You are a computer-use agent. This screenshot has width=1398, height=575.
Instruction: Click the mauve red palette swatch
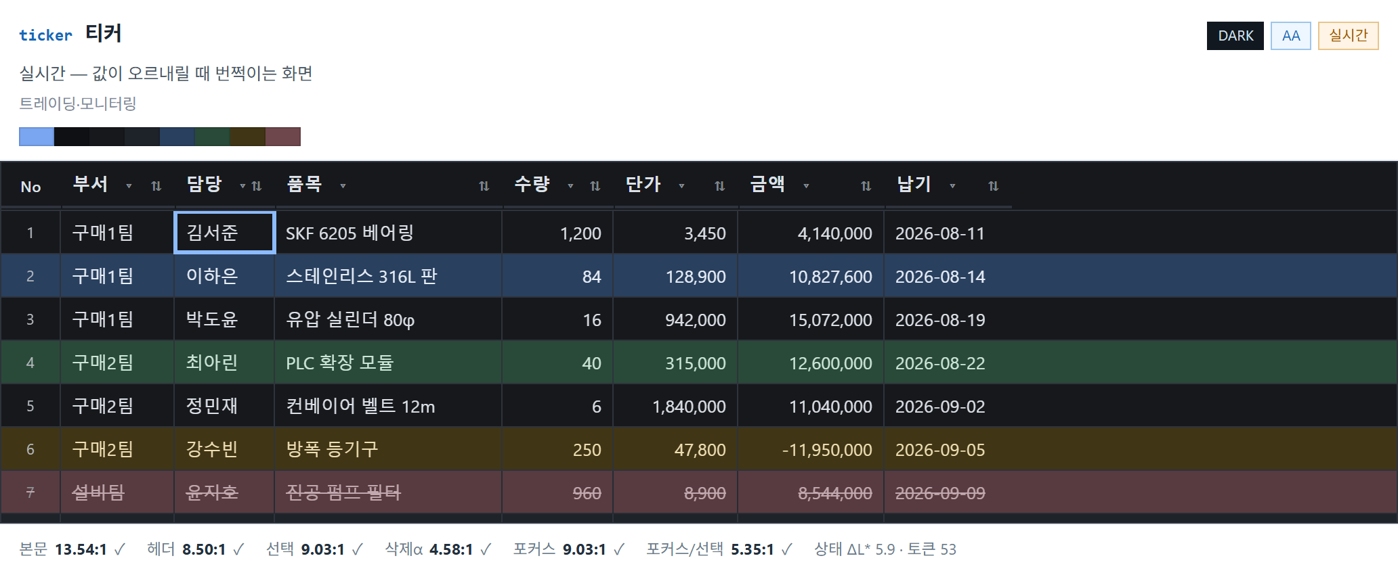283,137
